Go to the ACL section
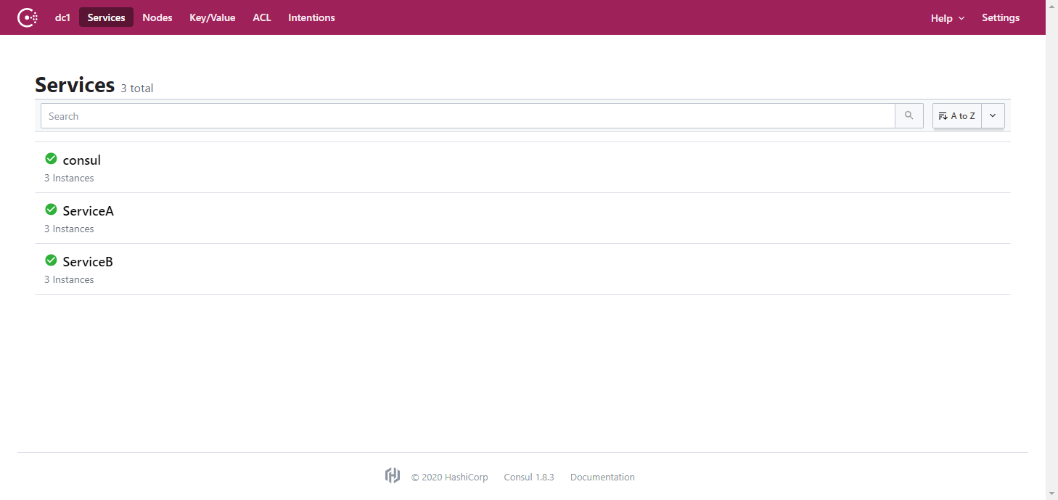 [262, 17]
